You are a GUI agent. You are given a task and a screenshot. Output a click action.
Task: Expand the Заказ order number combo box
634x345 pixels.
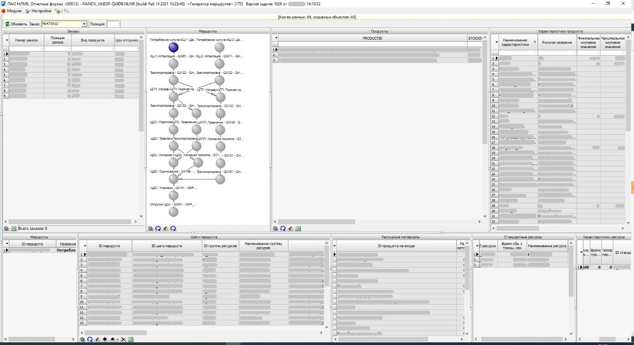pyautogui.click(x=84, y=24)
